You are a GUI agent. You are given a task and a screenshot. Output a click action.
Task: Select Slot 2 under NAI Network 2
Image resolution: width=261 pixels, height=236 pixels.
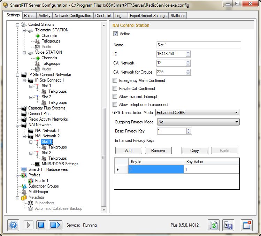coord(46,153)
